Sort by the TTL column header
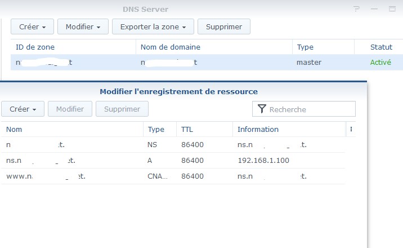 click(204, 129)
